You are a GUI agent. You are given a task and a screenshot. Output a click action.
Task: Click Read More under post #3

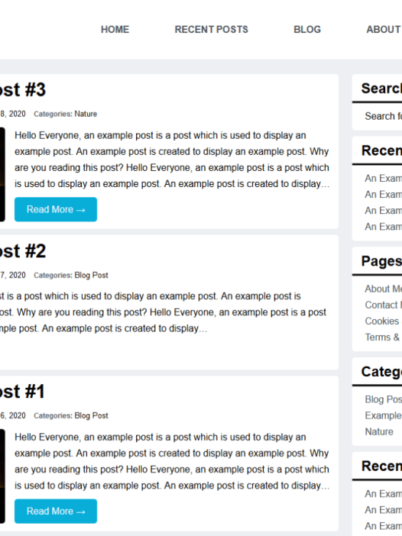[x=56, y=209]
